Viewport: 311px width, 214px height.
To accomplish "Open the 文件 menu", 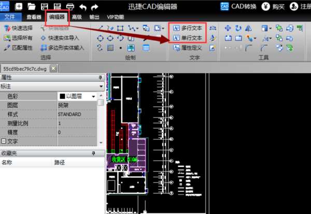I will pyautogui.click(x=10, y=17).
